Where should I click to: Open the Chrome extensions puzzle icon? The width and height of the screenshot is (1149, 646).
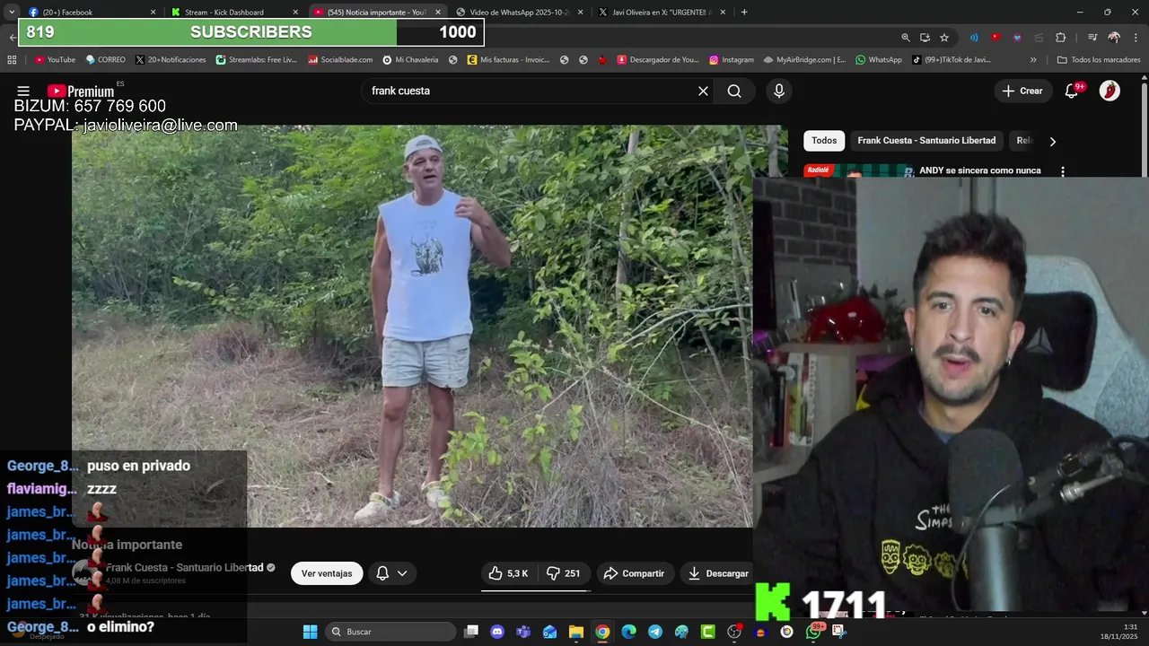tap(1060, 37)
